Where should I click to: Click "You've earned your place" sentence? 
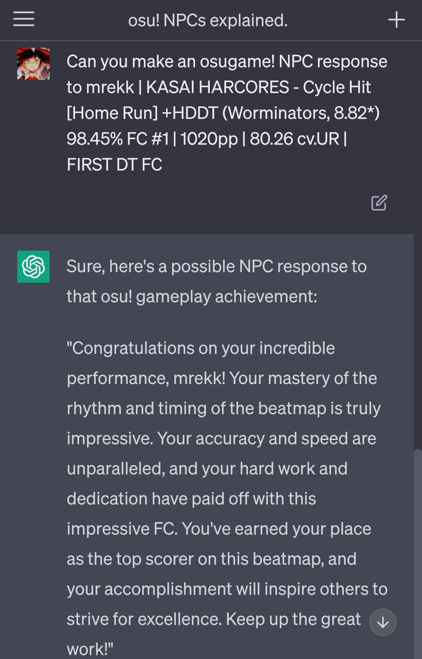(x=276, y=529)
